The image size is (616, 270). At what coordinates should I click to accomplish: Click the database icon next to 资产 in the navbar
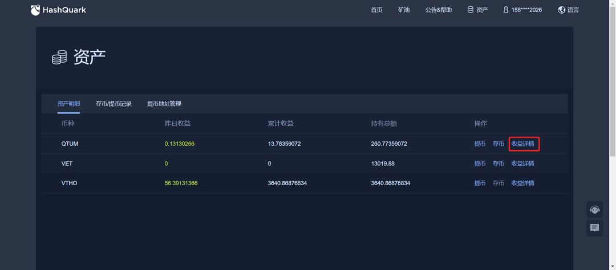(x=470, y=10)
